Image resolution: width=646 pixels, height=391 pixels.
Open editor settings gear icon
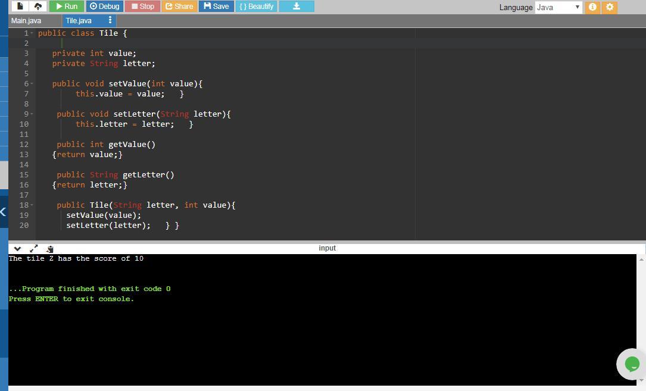coord(610,7)
